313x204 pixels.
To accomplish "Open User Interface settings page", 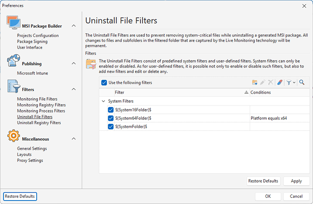I will click(30, 48).
